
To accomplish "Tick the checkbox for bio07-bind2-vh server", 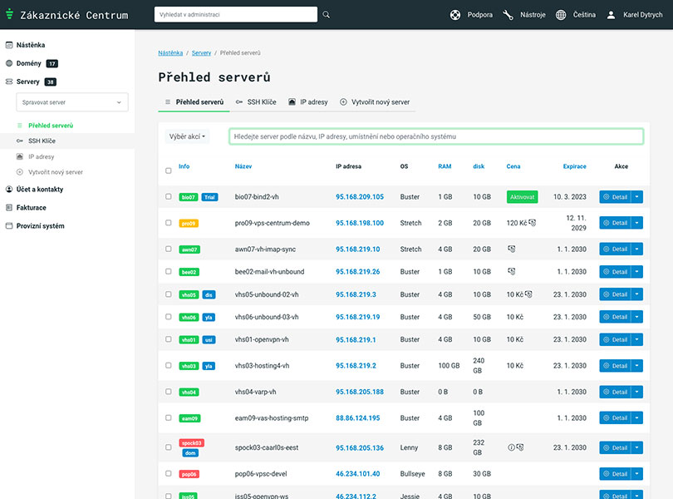I will coord(169,197).
